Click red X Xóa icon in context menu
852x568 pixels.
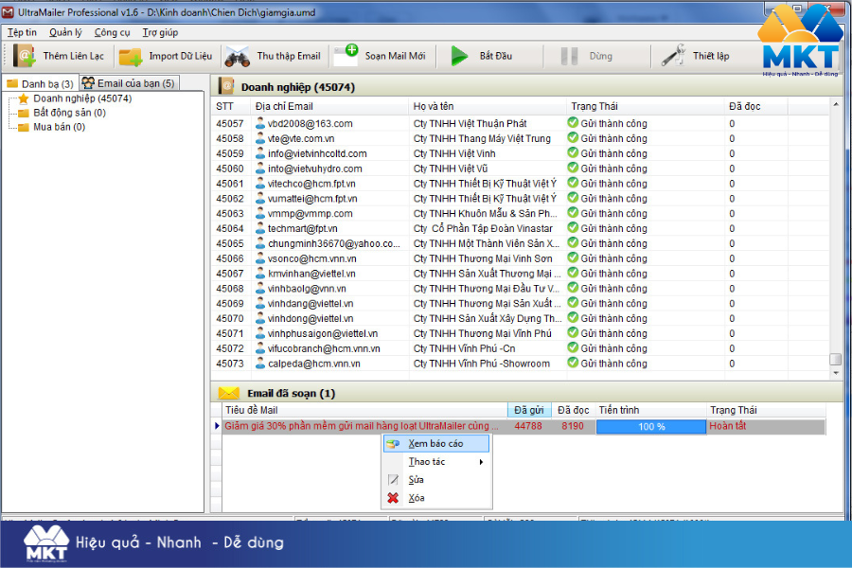click(x=393, y=498)
